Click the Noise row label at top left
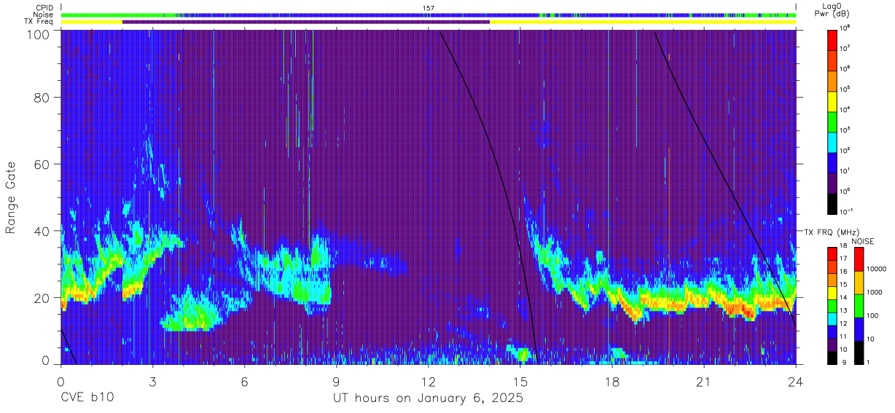The height and width of the screenshot is (413, 895). tap(44, 15)
